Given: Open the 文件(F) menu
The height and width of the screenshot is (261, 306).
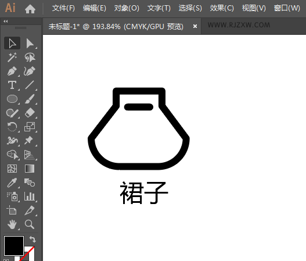Looking at the screenshot, I should (x=63, y=8).
